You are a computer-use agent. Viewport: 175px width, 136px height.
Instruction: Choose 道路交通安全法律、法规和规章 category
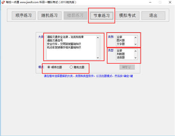click(65, 37)
